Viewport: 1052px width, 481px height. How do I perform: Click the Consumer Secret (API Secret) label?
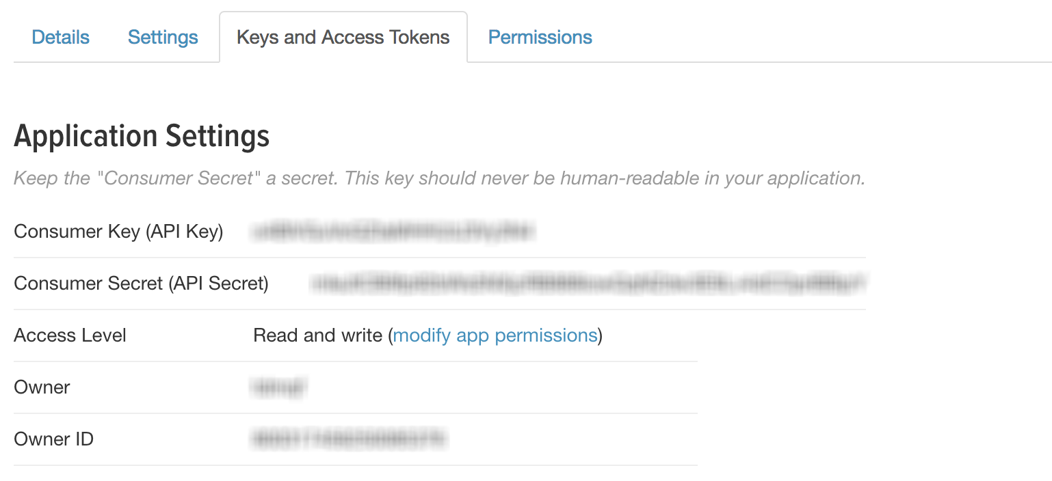142,284
